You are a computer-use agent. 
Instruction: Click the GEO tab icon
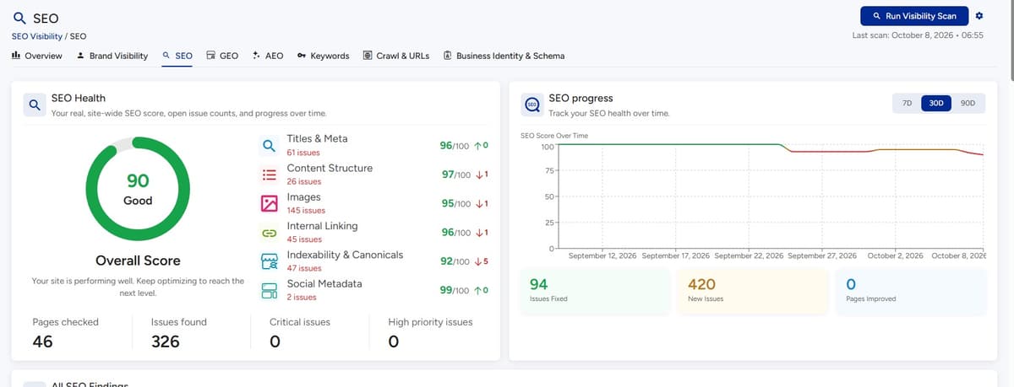tap(211, 56)
